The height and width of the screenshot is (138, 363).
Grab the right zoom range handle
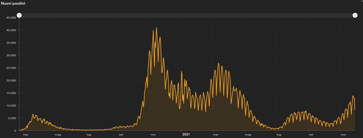tap(355, 15)
